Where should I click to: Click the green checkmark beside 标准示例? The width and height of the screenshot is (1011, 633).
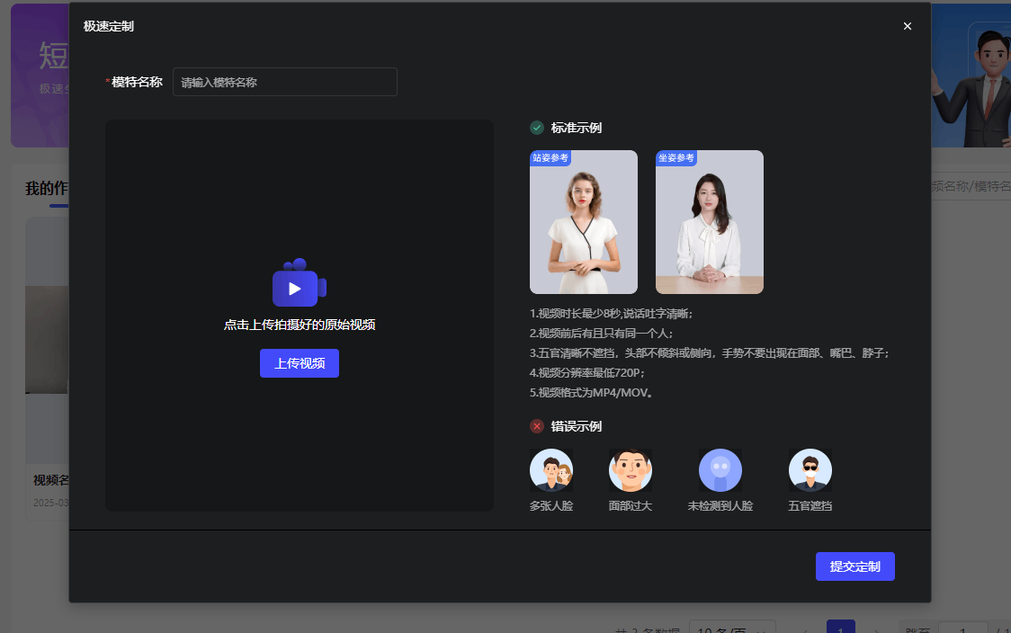(537, 128)
